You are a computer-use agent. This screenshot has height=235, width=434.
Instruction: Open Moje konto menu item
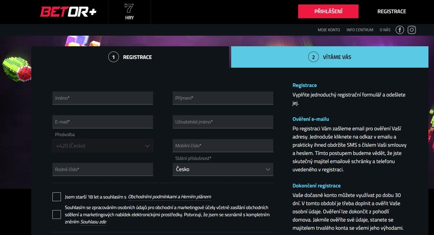pyautogui.click(x=329, y=30)
